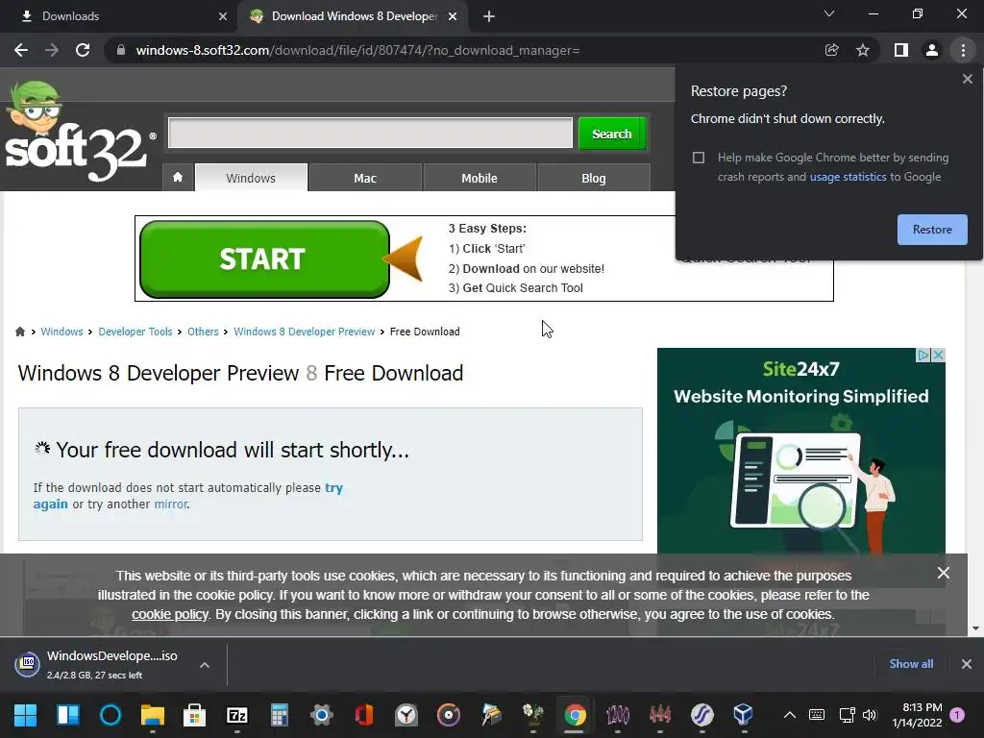Screen dimensions: 984x738
Task: Switch to Chrome in the taskbar
Action: click(x=575, y=715)
